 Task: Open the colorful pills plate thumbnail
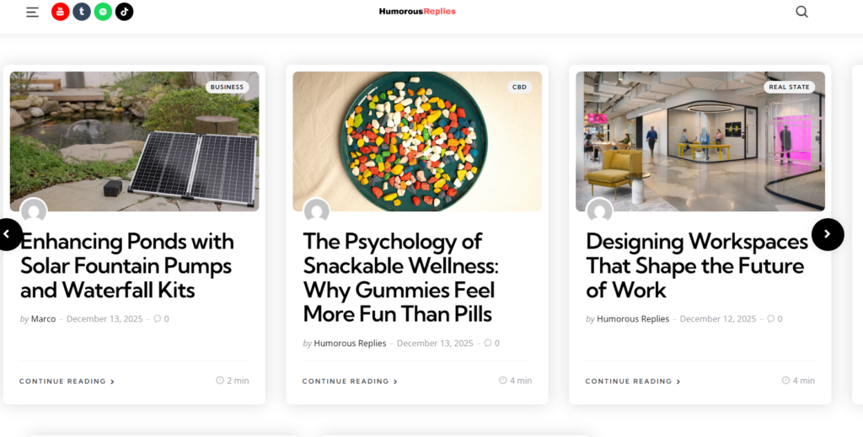[x=417, y=141]
